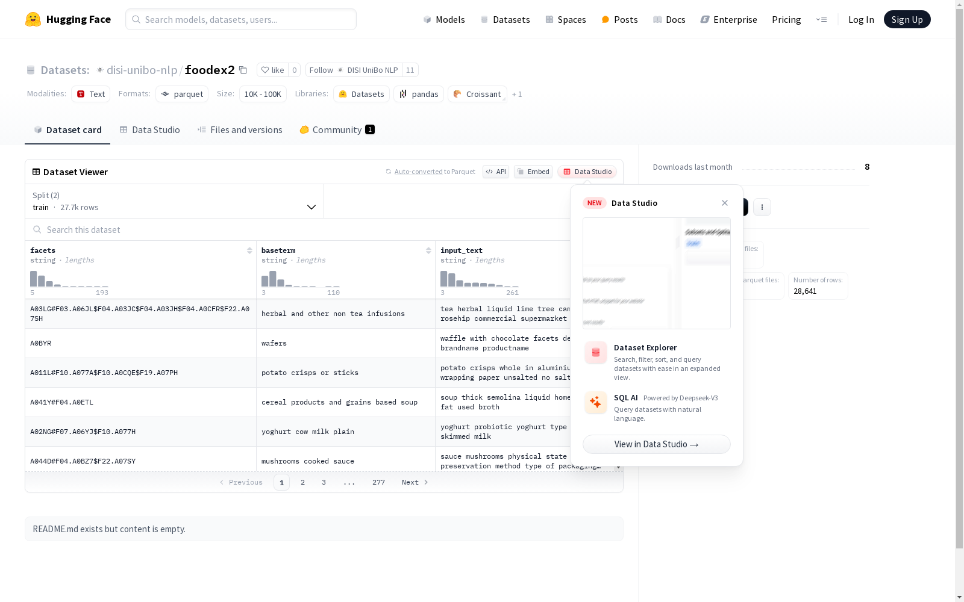Switch to the Files and versions tab
The image size is (964, 602).
(x=240, y=129)
